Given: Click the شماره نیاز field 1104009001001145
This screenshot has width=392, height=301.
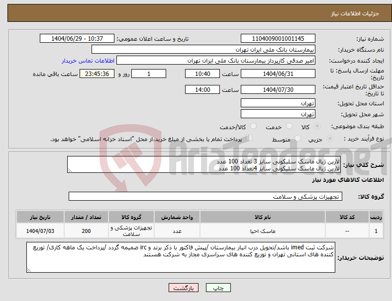Looking at the screenshot, I should (x=278, y=38).
